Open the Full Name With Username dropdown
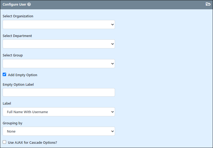 (59, 112)
